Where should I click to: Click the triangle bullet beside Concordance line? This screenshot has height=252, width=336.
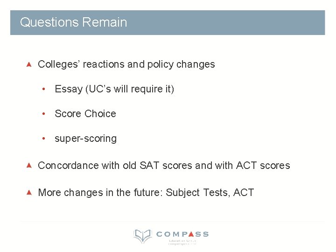coord(29,165)
